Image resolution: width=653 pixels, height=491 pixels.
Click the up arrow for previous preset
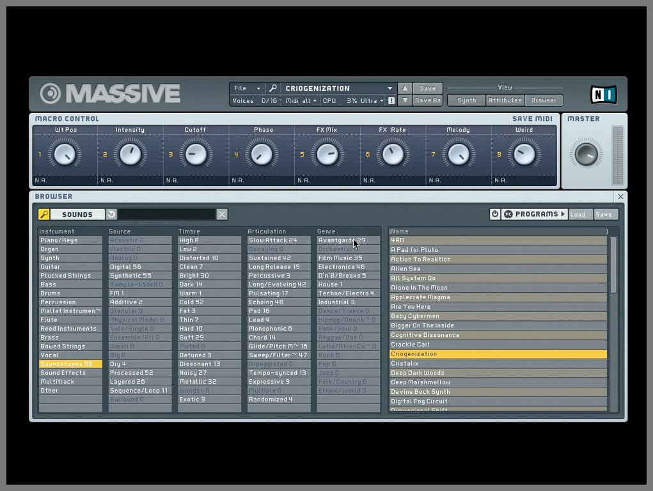[405, 88]
